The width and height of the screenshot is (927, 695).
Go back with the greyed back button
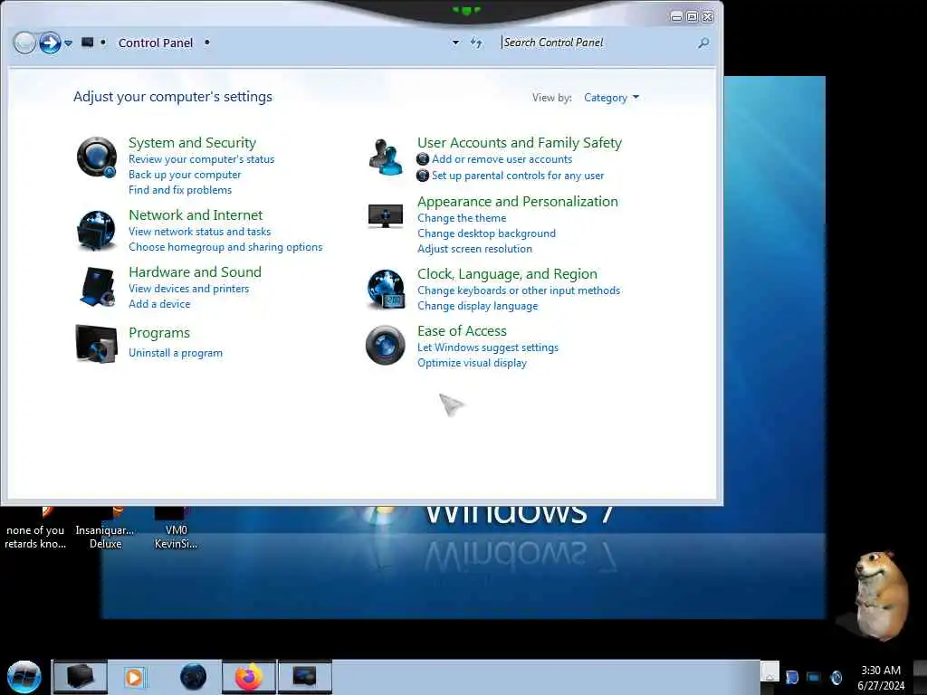tap(24, 43)
